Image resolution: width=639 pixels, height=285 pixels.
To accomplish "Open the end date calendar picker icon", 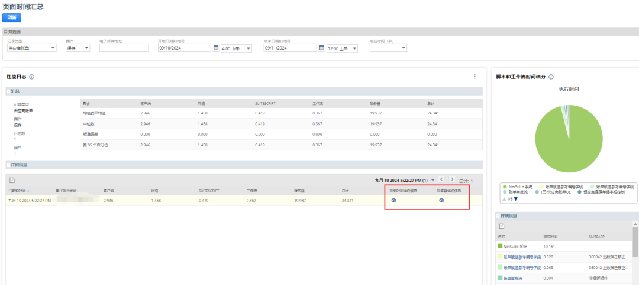I will point(321,48).
